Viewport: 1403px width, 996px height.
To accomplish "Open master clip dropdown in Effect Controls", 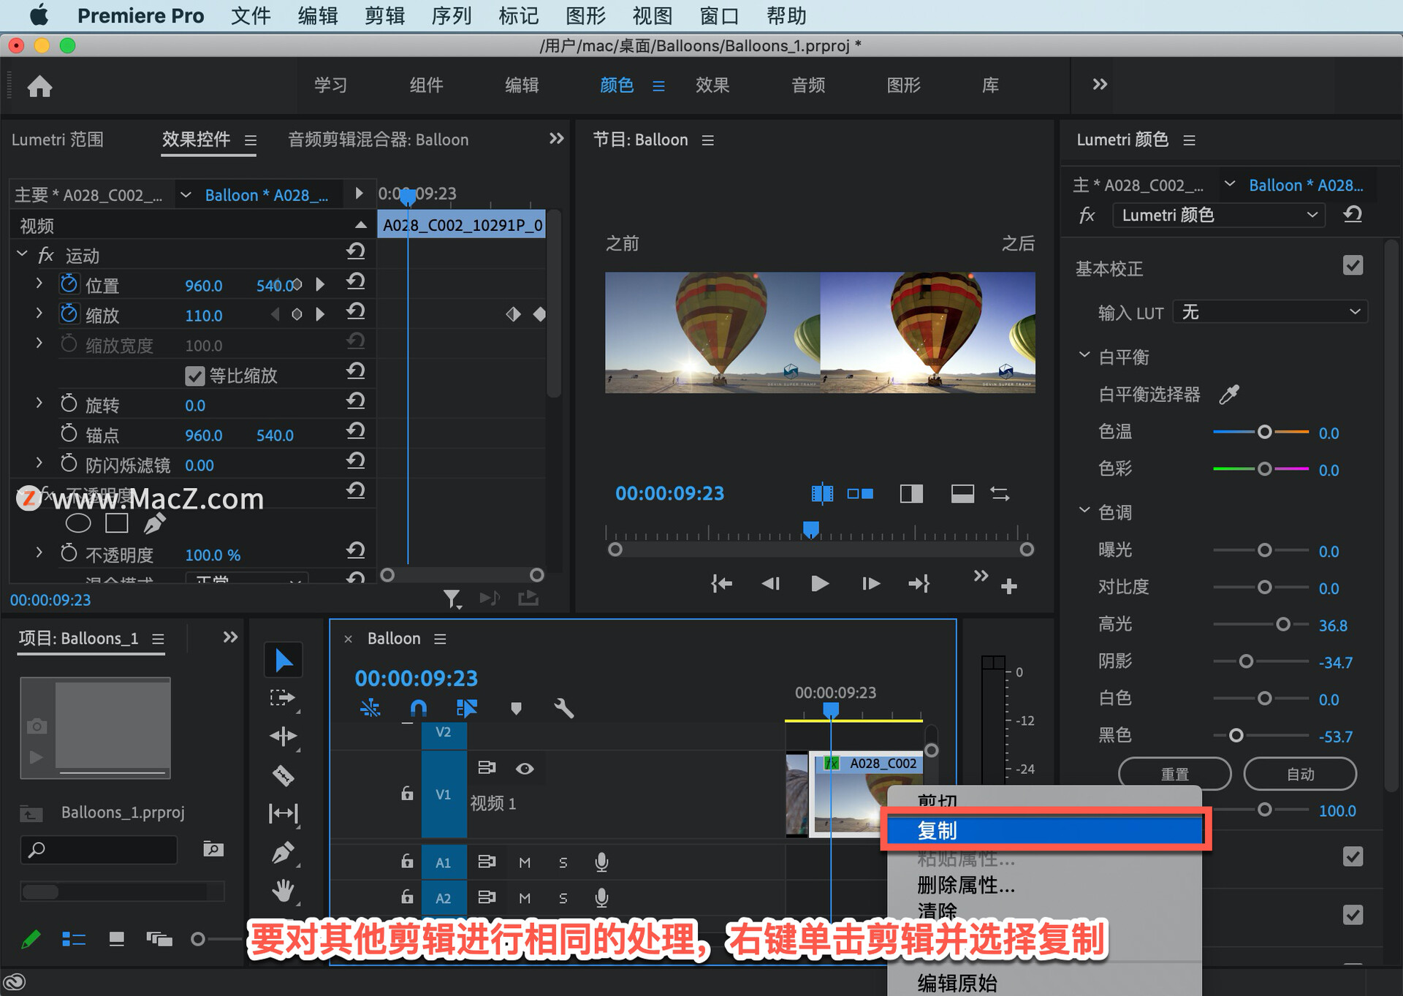I will click(186, 194).
